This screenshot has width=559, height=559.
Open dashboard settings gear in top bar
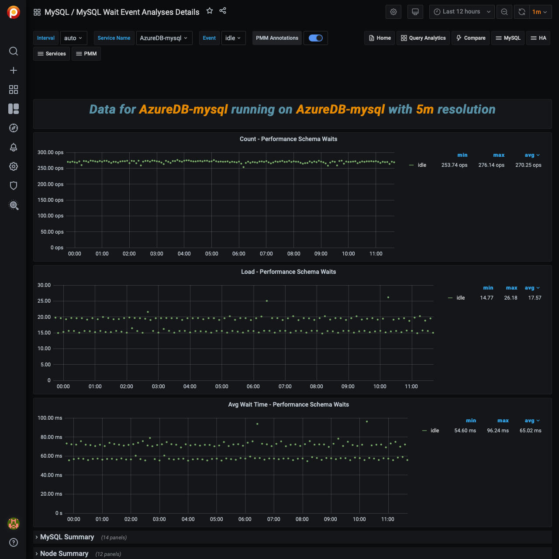click(x=393, y=12)
